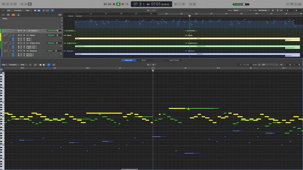303x170 pixels.
Task: Toggle the metronome click button
Action: pyautogui.click(x=195, y=4)
